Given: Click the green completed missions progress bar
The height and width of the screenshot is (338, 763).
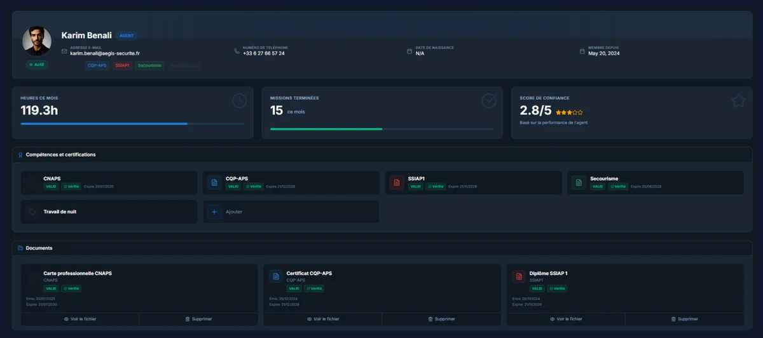Looking at the screenshot, I should 326,129.
